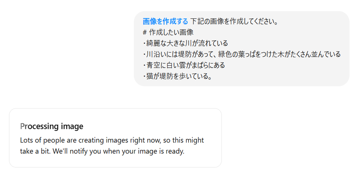Click the 綺麗な大きな川が流れている bullet line
This screenshot has width=357, height=185.
pos(185,43)
